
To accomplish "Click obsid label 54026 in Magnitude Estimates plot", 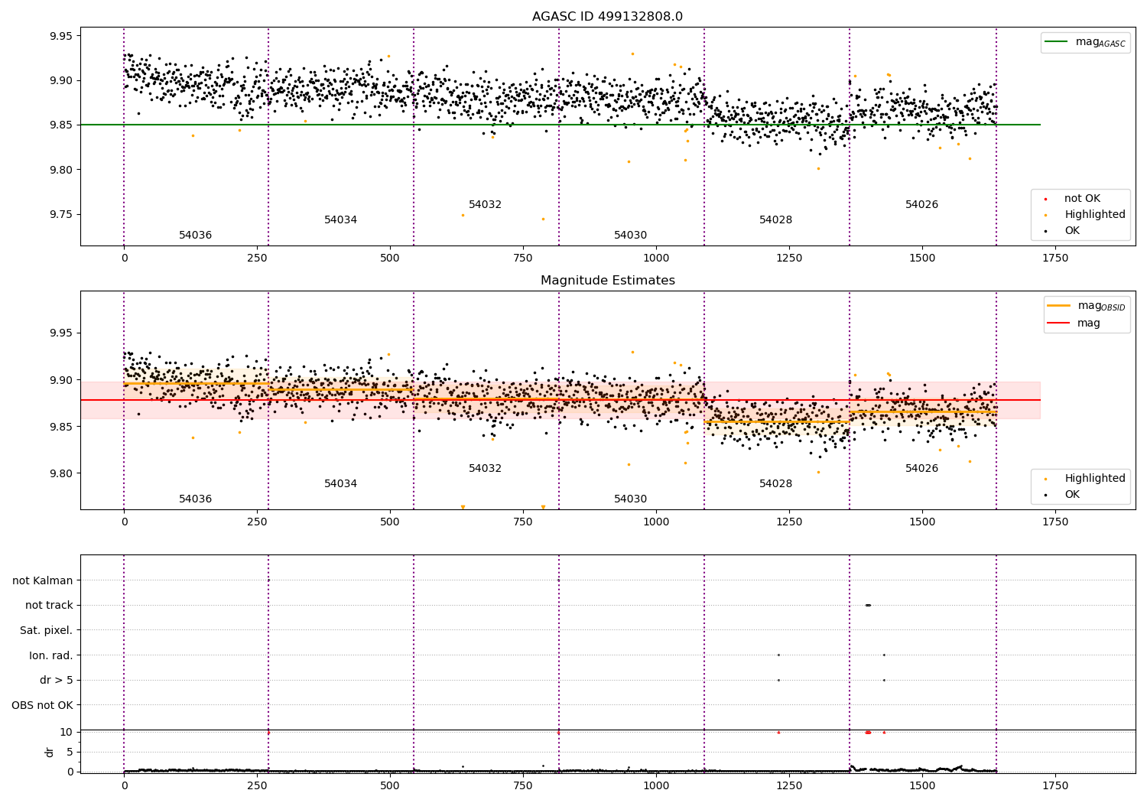I will pyautogui.click(x=922, y=469).
